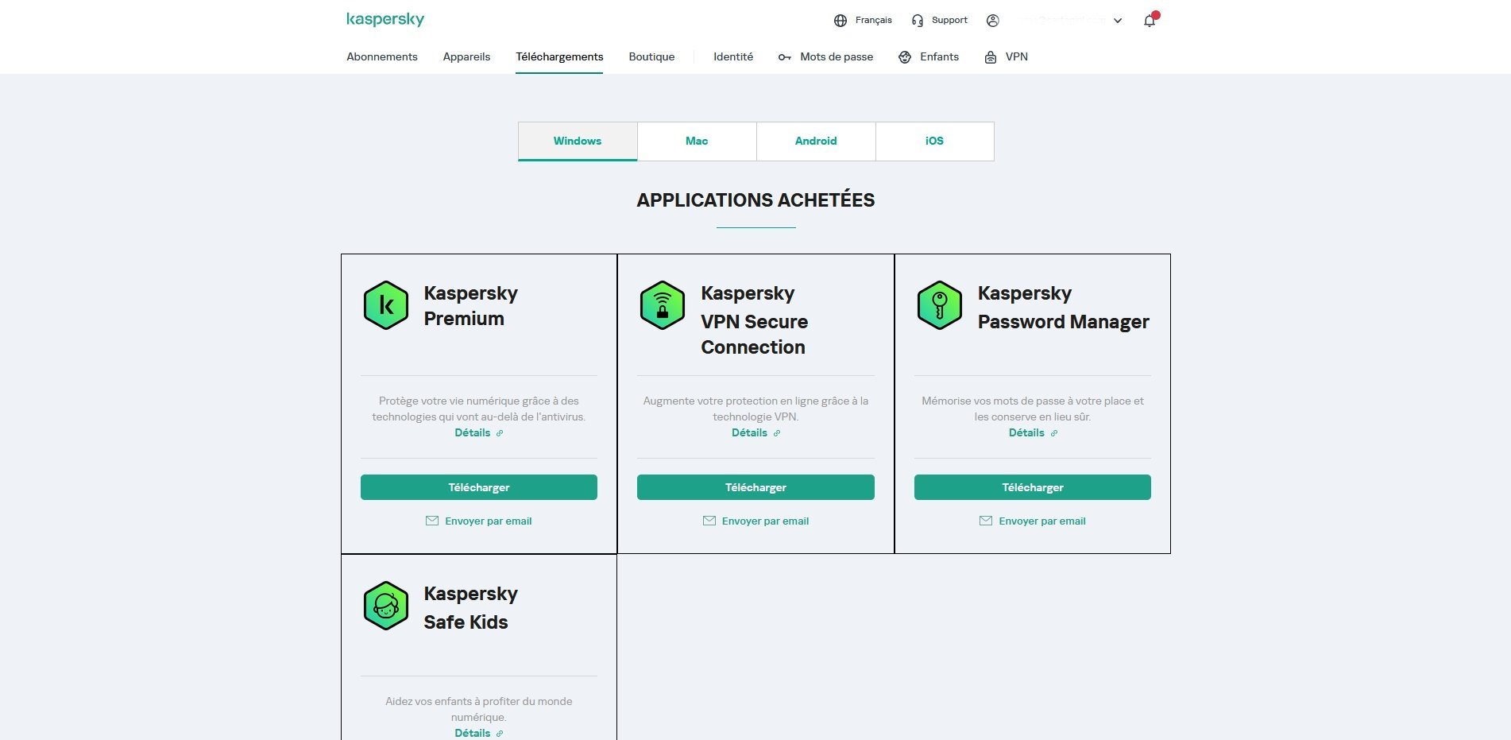This screenshot has height=740, width=1511.
Task: Click the VPN Secure Connection hexagon icon
Action: (x=663, y=305)
